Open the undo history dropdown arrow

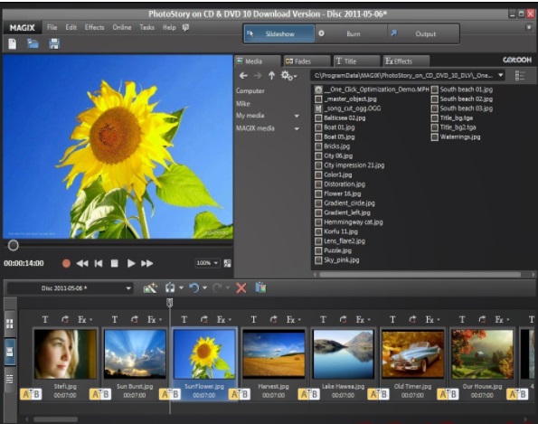205,287
